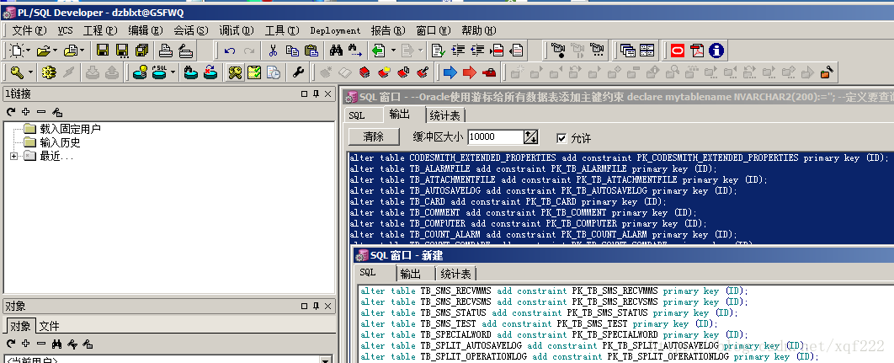This screenshot has height=363, width=894.
Task: Click the Open folder icon
Action: click(43, 51)
